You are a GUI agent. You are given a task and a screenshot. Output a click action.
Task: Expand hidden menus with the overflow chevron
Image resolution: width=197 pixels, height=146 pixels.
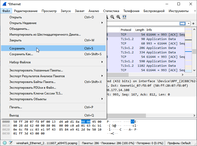click(195, 11)
